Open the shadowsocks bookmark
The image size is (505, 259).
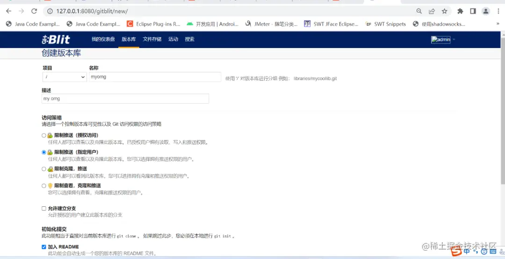click(x=439, y=24)
